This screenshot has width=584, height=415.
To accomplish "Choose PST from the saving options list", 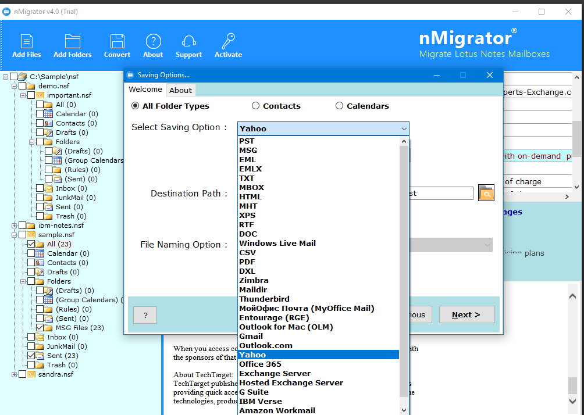I will point(318,141).
